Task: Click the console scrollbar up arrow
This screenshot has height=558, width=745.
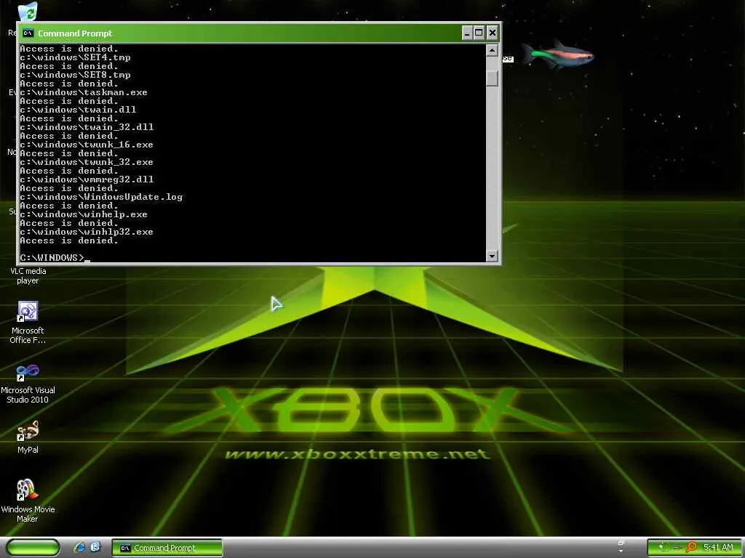Action: point(493,50)
